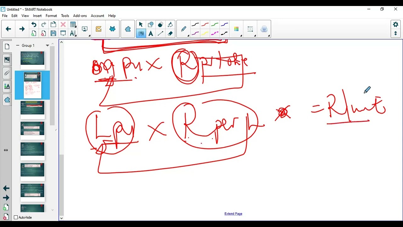The width and height of the screenshot is (403, 227).
Task: Open the Insert menu
Action: pyautogui.click(x=37, y=16)
